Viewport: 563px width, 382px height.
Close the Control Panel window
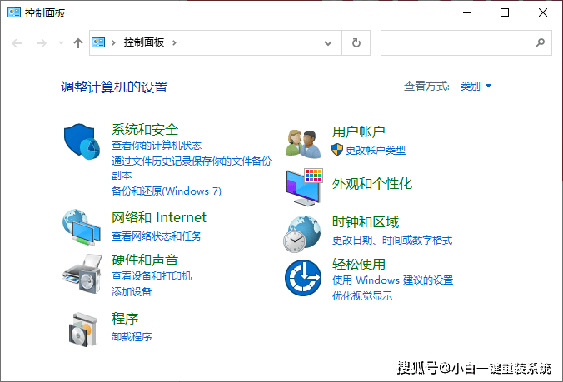click(543, 13)
